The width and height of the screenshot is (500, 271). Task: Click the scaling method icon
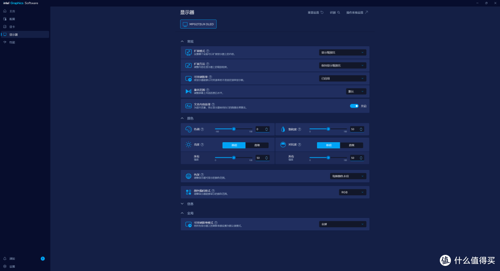point(188,66)
